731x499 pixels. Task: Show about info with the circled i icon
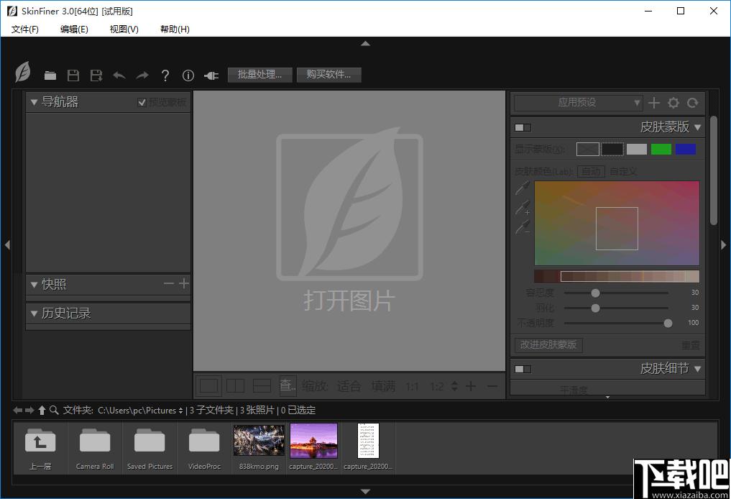coord(188,75)
